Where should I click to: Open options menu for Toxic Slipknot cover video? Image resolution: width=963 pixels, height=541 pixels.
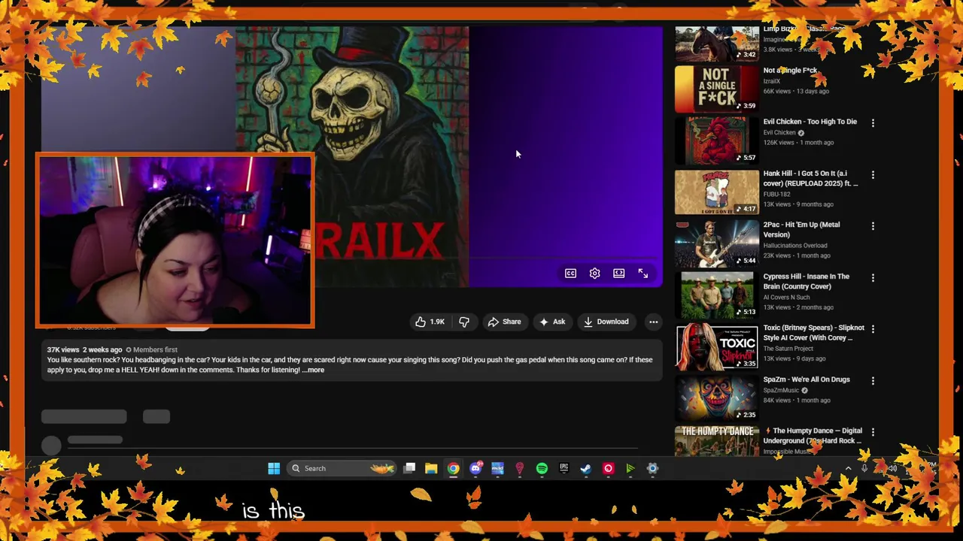coord(873,328)
